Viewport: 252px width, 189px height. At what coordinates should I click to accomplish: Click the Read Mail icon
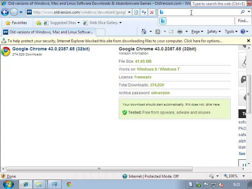click(x=171, y=31)
